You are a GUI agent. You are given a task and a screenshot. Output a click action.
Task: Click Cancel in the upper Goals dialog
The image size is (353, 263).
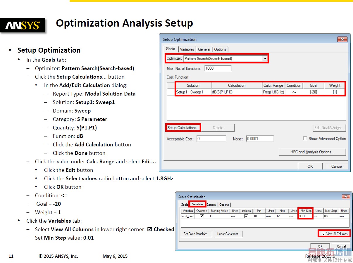(x=337, y=166)
